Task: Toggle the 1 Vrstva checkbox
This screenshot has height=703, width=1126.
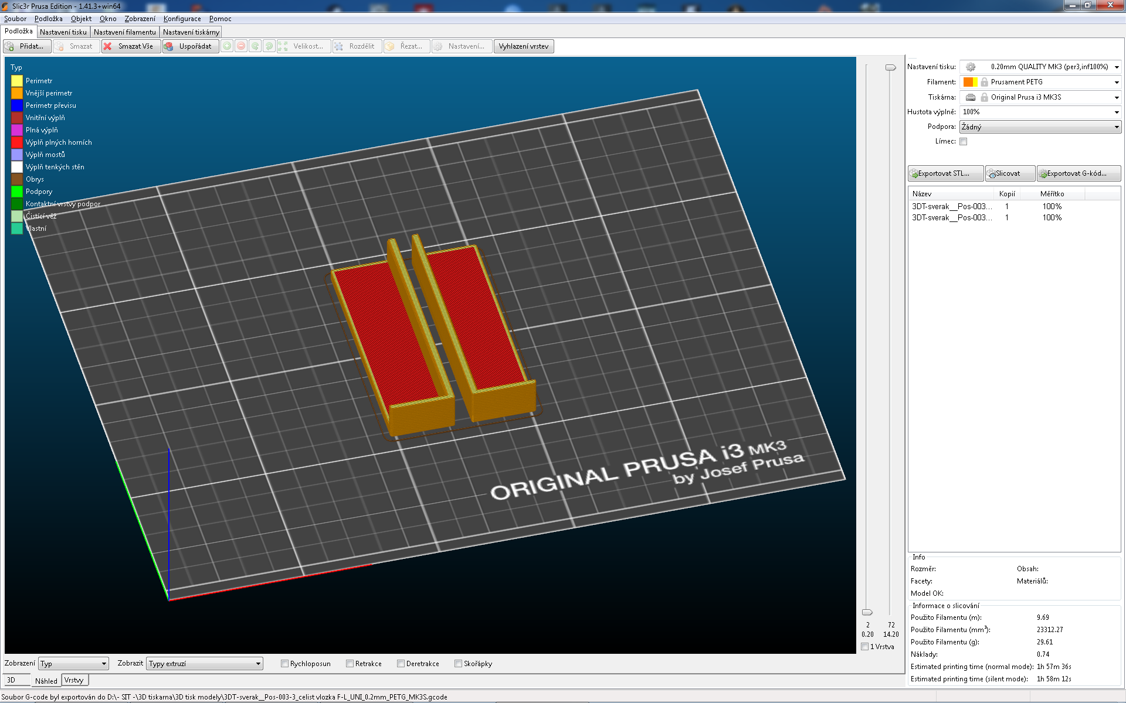Action: click(x=864, y=647)
